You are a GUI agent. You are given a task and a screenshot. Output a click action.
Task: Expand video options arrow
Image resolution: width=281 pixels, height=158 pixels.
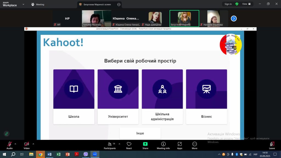(33, 144)
